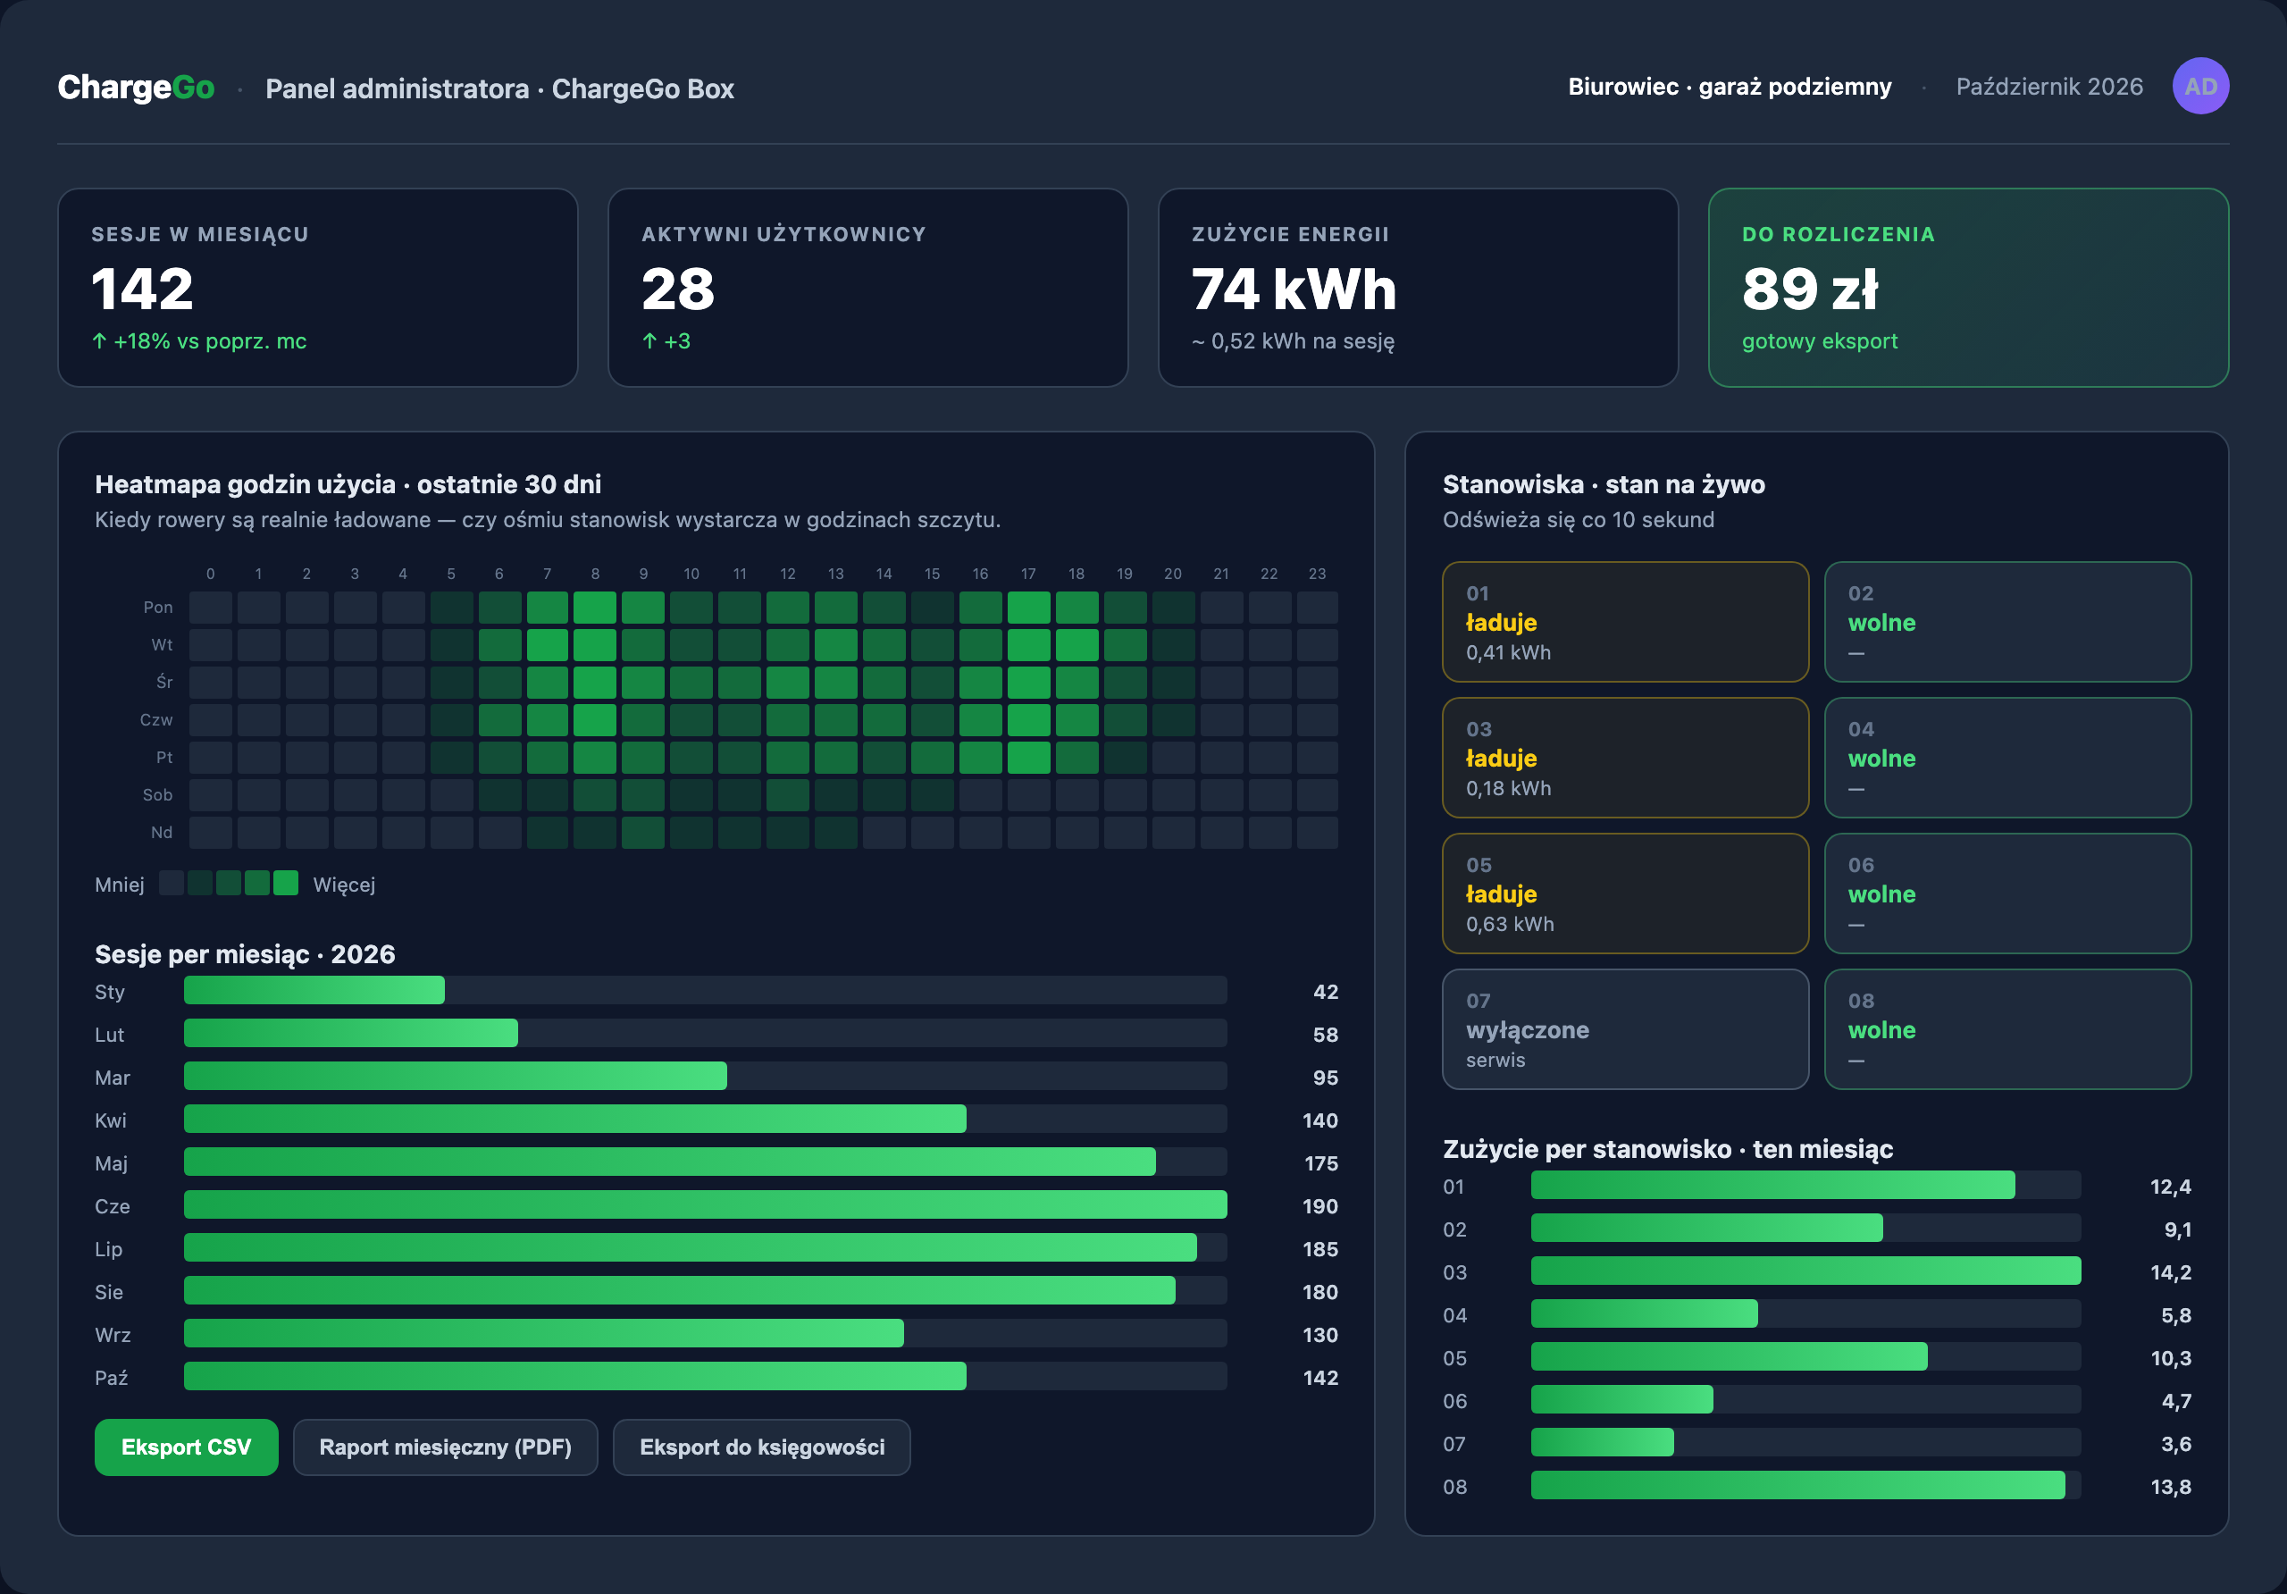Click the Zużycie per stanowisko heading
This screenshot has height=1594, width=2287.
pyautogui.click(x=1667, y=1149)
